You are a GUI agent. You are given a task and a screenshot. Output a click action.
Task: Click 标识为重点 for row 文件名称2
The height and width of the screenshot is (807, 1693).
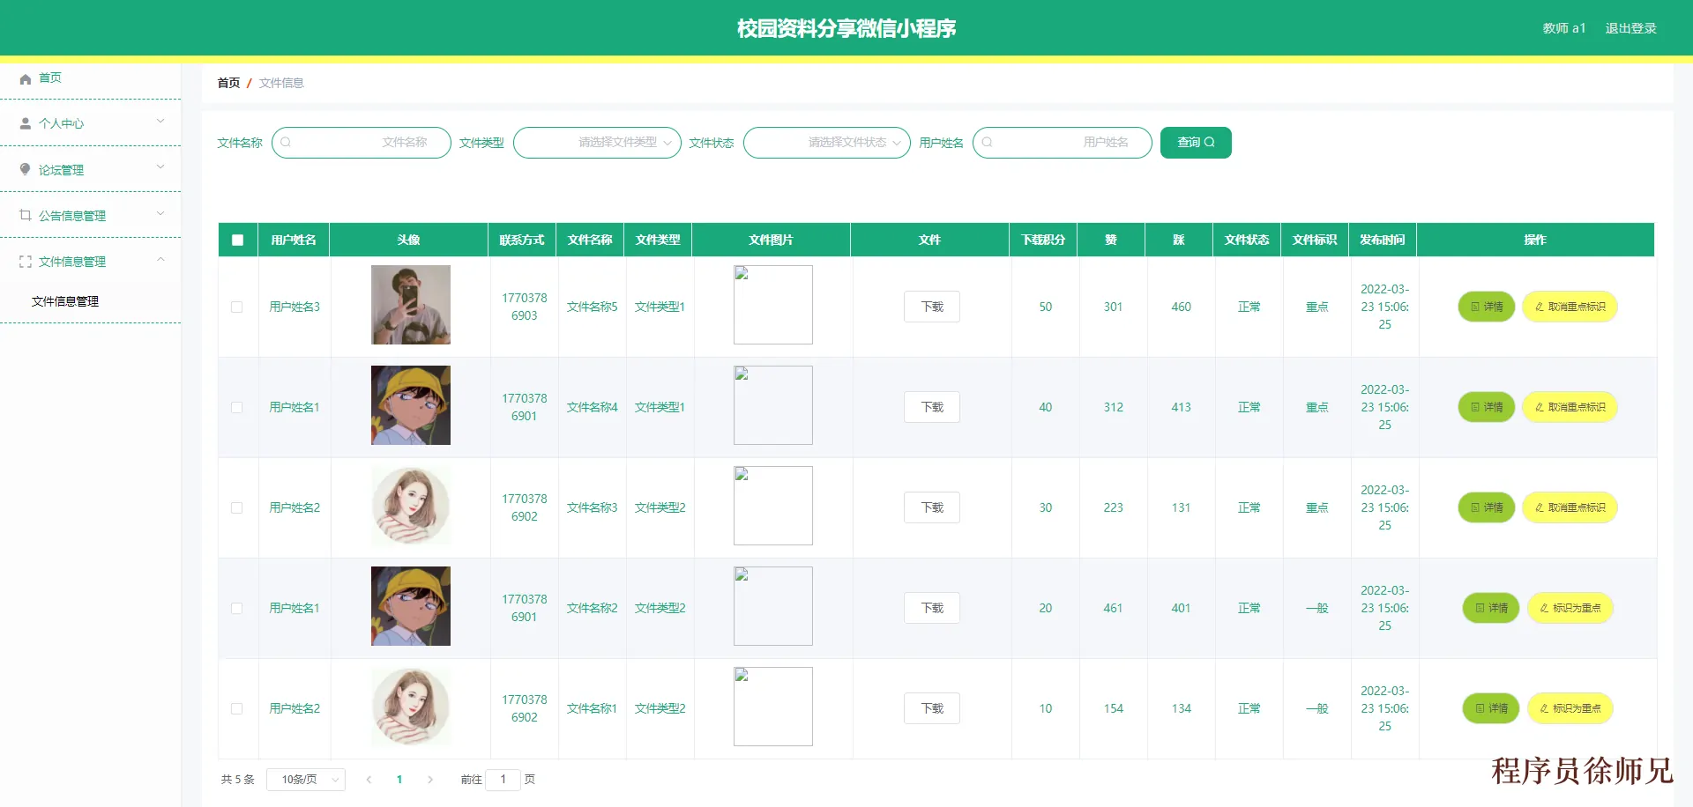pyautogui.click(x=1570, y=608)
